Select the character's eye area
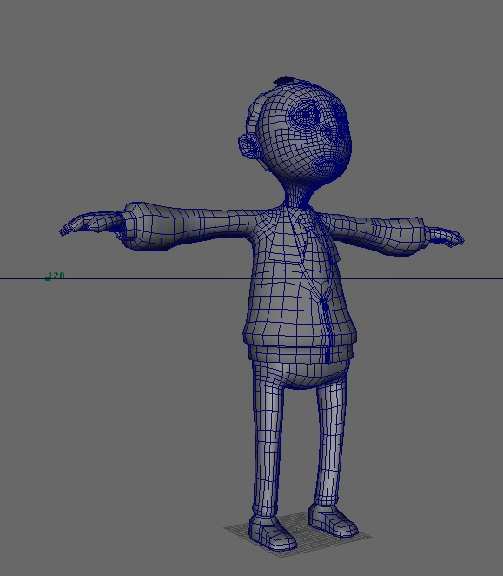This screenshot has height=576, width=503. 305,116
